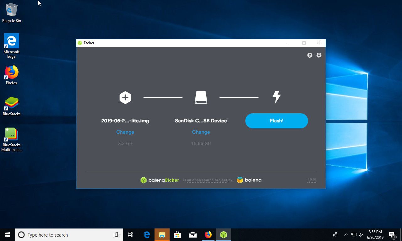Open the Windows Start menu
The width and height of the screenshot is (402, 241).
point(8,235)
